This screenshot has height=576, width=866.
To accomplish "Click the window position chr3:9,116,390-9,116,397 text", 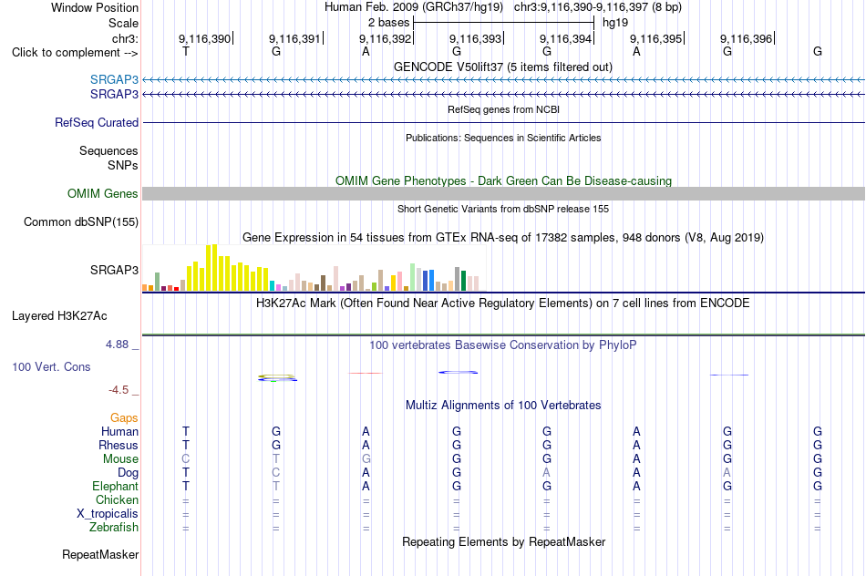I will [x=598, y=7].
